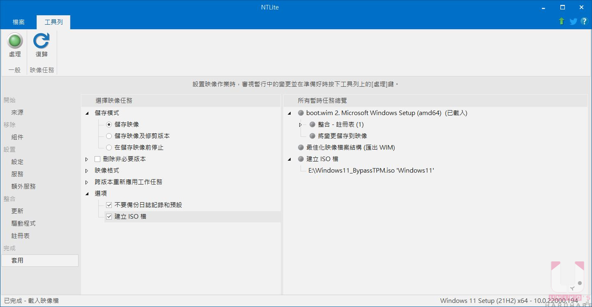Collapse the 儲存模式 tree section
The width and height of the screenshot is (592, 307).
coord(87,113)
